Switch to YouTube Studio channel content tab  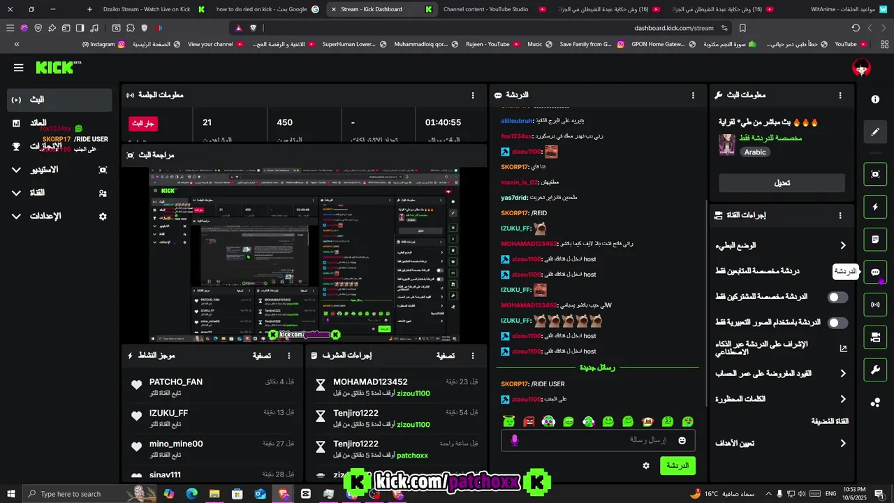click(x=494, y=9)
